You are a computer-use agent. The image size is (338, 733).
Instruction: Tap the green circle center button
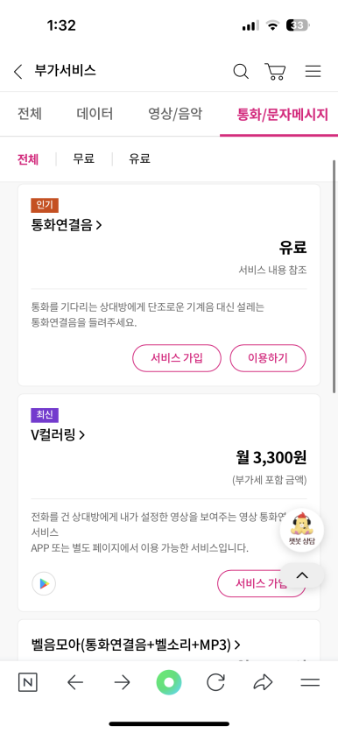[169, 683]
